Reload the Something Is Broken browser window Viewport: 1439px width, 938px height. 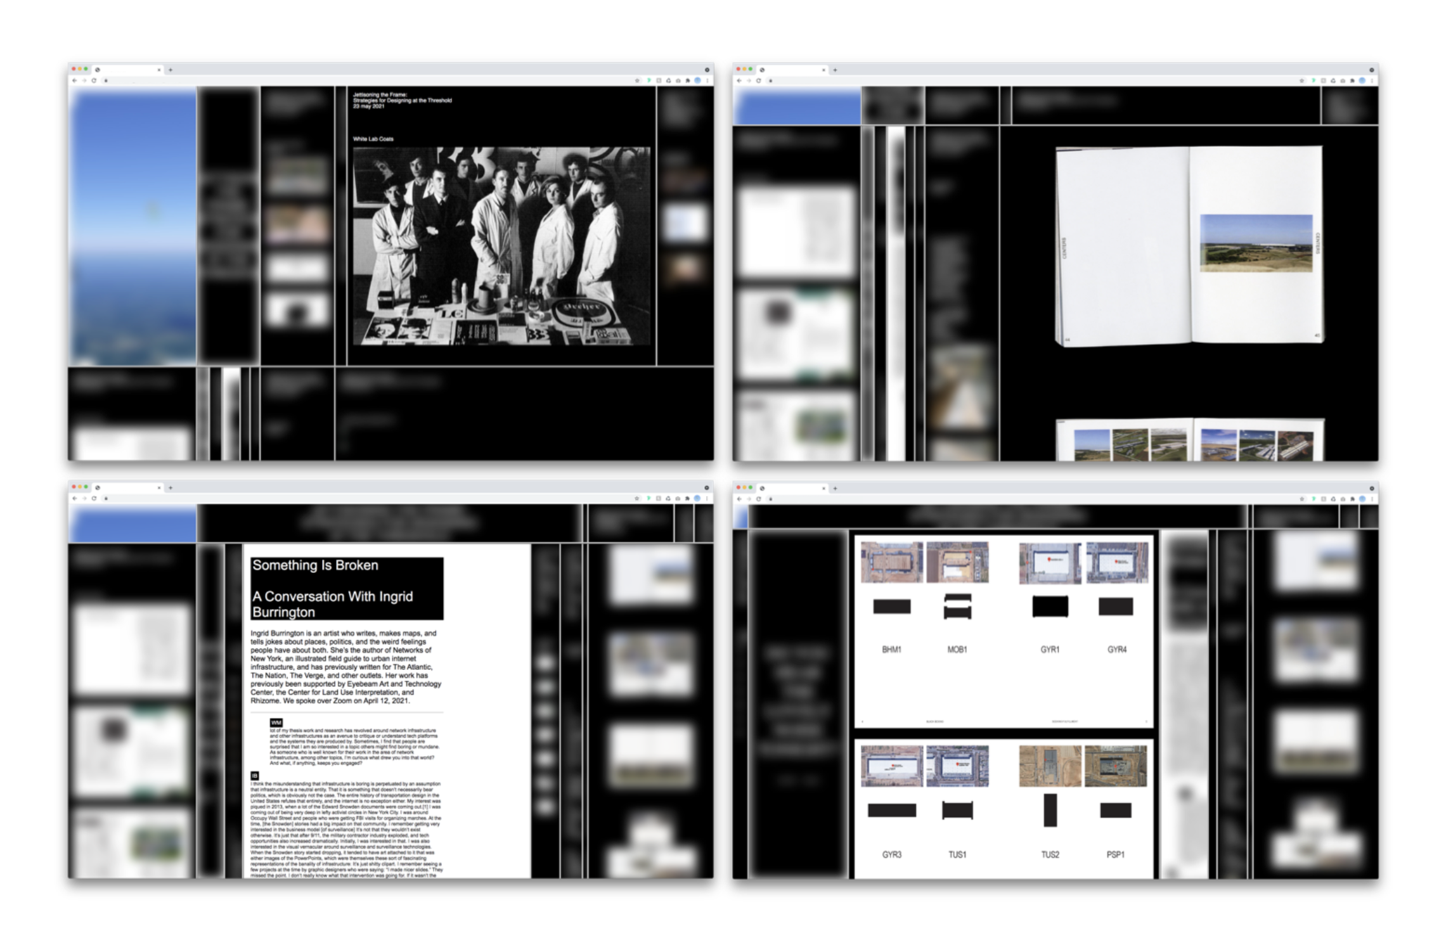tap(94, 498)
